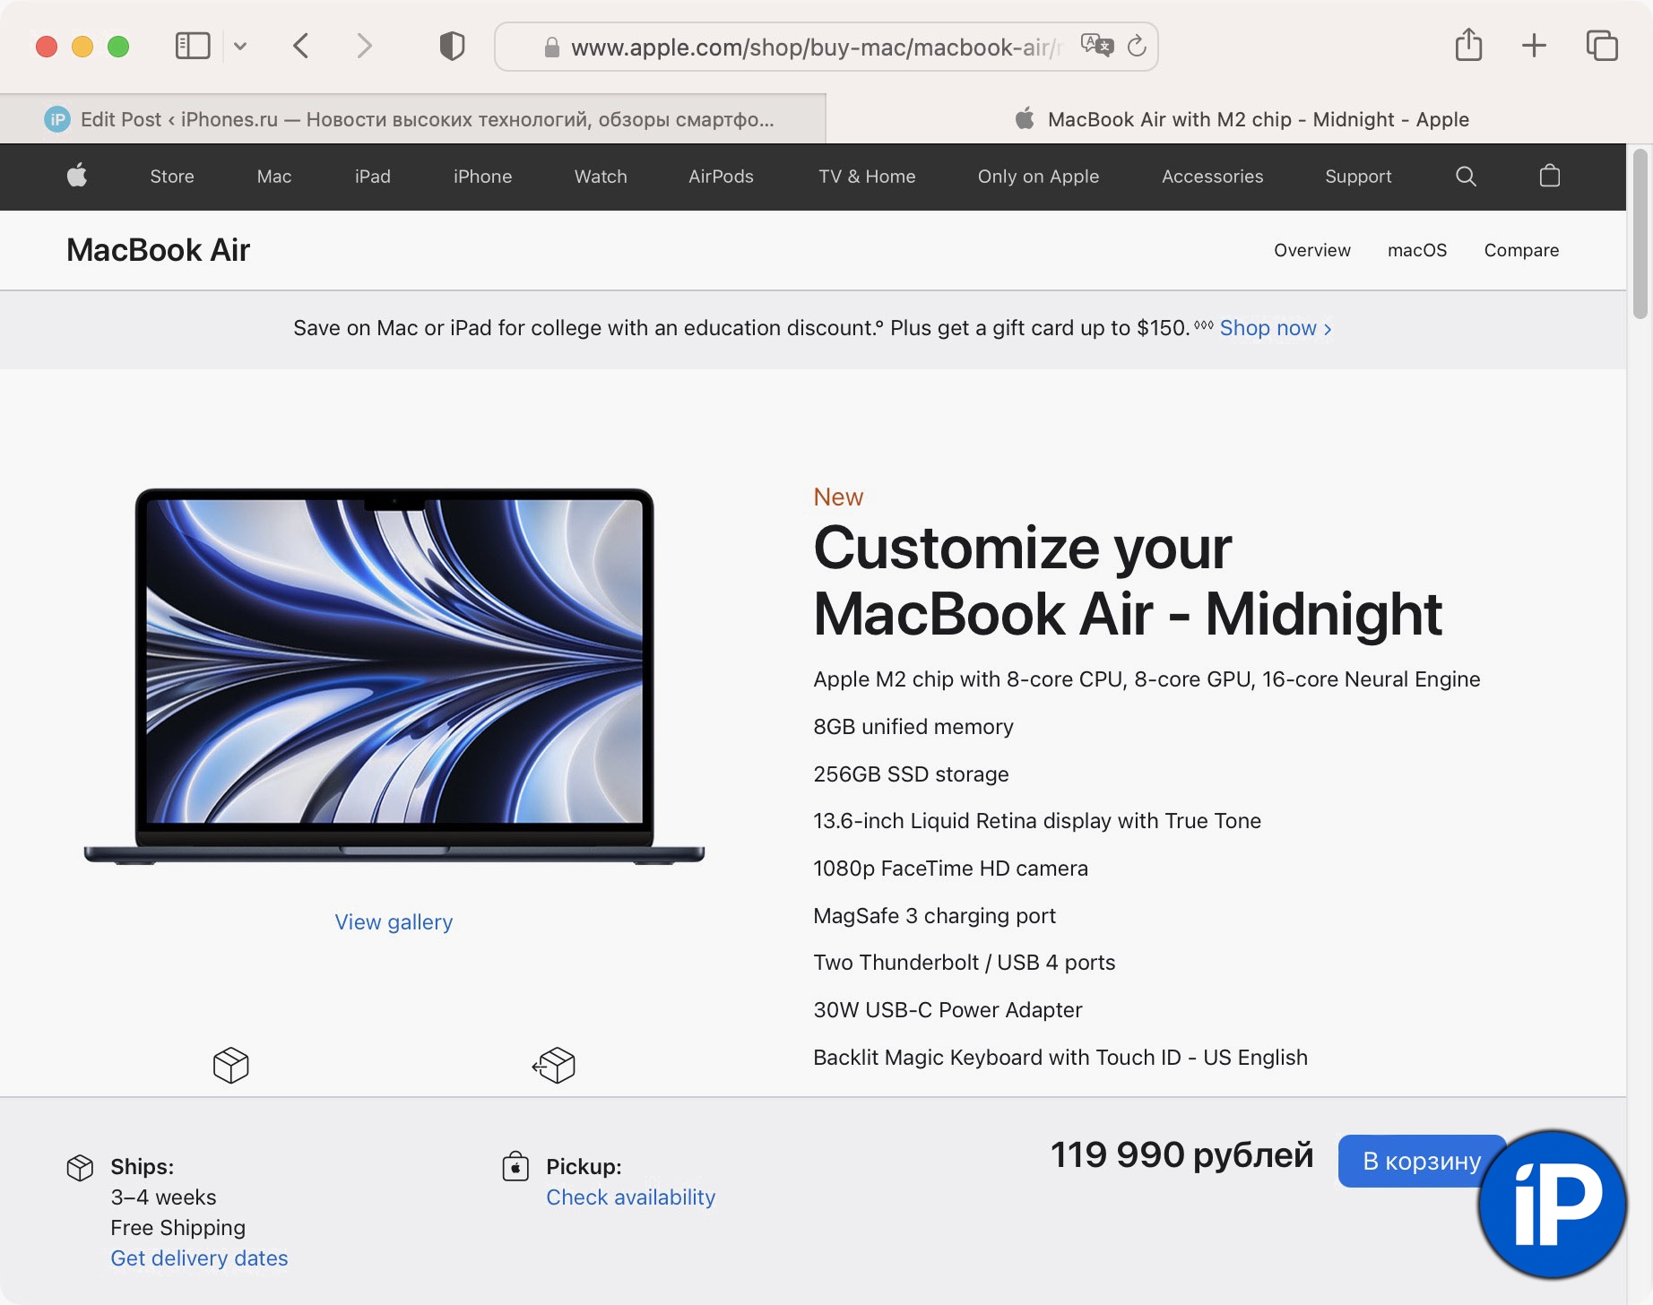The width and height of the screenshot is (1653, 1305).
Task: Click the Apple logo in the site navigation
Action: pyautogui.click(x=77, y=176)
